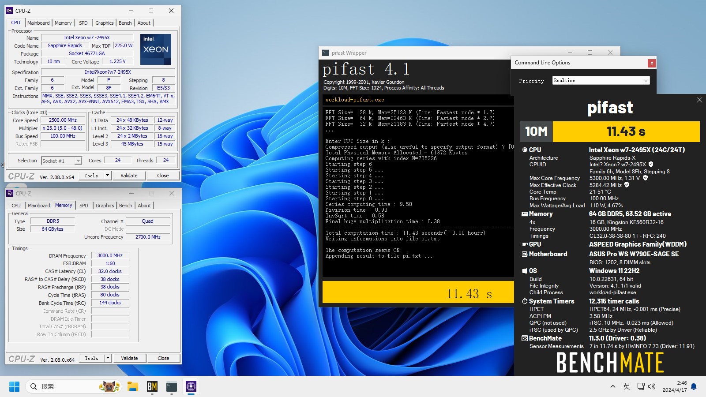Click the Bank Cycle Time 144 clocks value

(110, 303)
